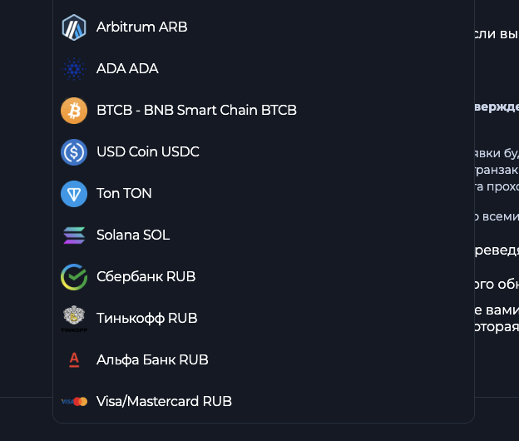Select Solana SOL currency option
Screen dimensions: 519x441
(x=133, y=235)
